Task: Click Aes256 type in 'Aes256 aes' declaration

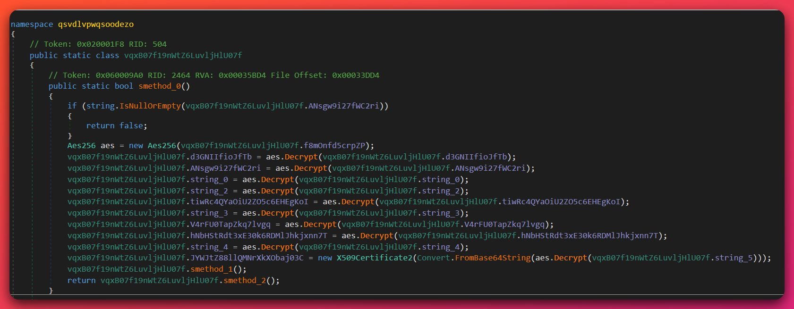Action: click(x=81, y=145)
